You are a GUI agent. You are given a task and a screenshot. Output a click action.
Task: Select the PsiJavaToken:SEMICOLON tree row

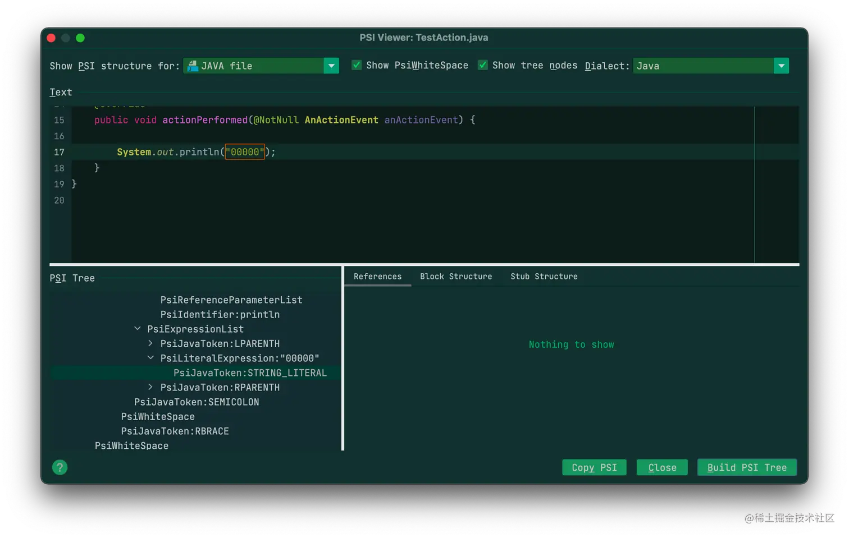(197, 402)
